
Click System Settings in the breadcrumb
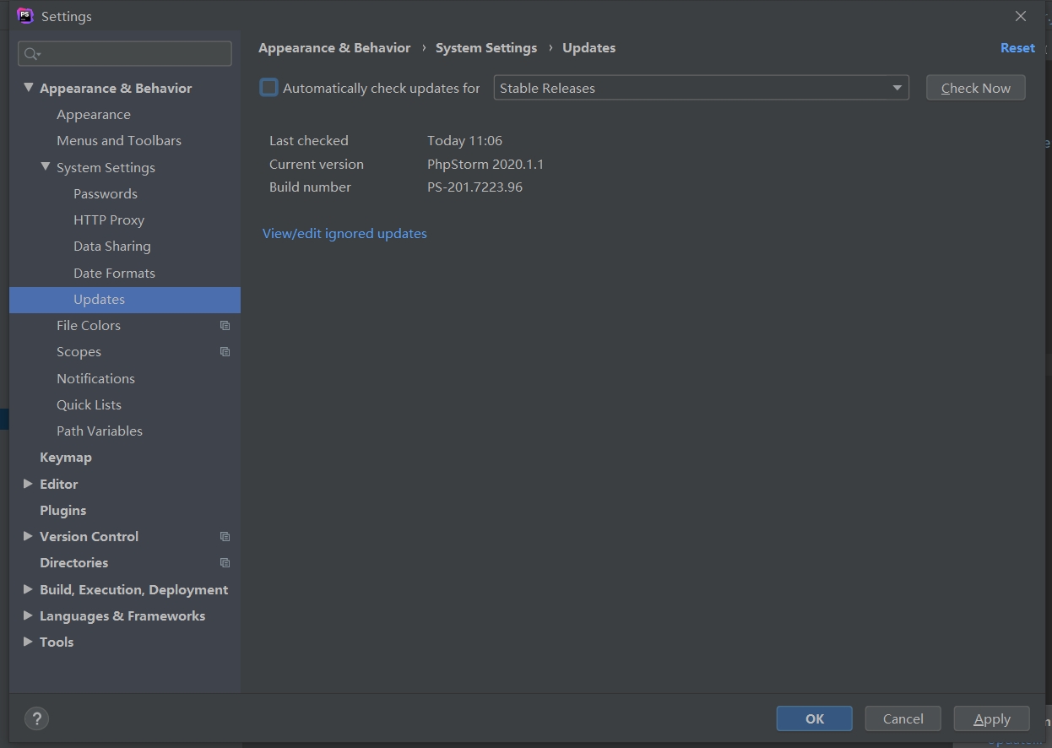486,48
